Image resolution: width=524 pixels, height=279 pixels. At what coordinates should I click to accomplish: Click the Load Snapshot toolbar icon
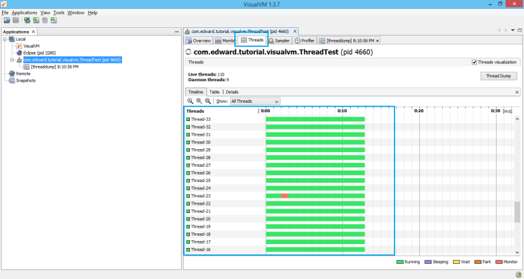click(x=6, y=20)
